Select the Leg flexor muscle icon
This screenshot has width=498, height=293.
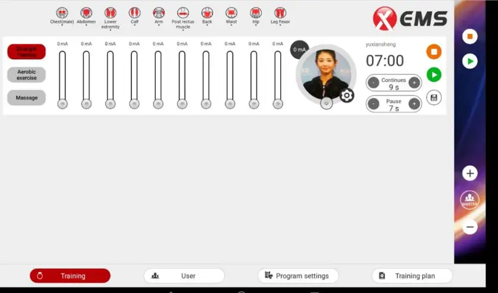(280, 12)
